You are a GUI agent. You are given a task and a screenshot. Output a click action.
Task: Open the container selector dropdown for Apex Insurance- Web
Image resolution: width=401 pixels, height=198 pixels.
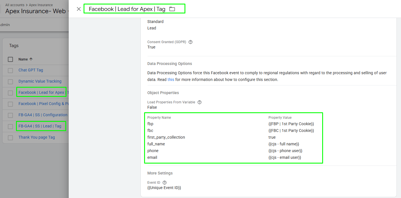[67, 11]
